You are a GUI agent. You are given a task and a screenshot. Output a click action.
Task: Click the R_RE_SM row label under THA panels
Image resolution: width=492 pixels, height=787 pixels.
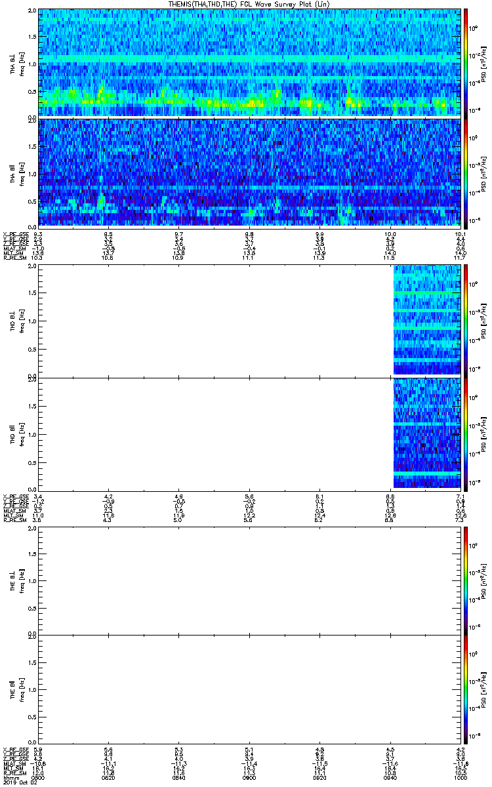pyautogui.click(x=14, y=258)
